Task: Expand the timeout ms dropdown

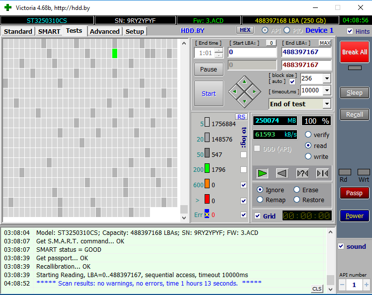Action: [x=327, y=90]
